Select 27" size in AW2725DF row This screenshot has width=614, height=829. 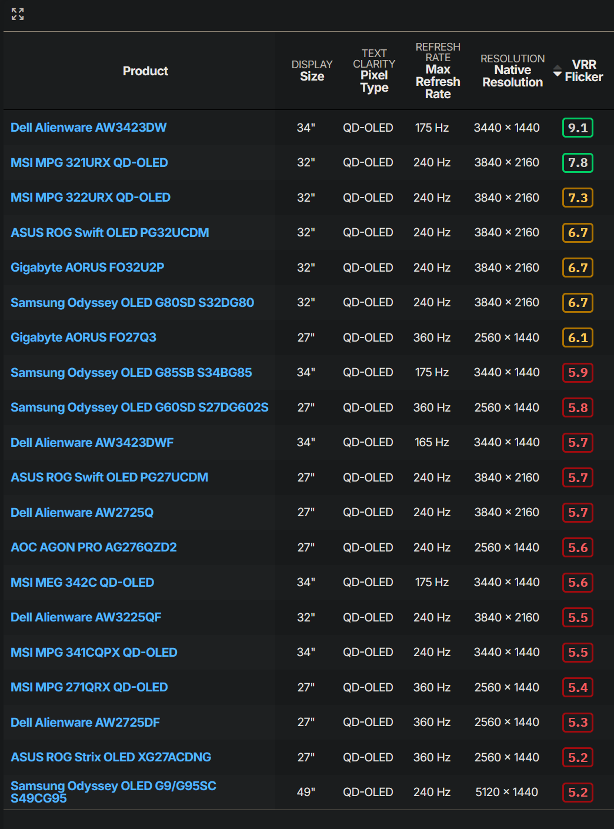coord(306,723)
